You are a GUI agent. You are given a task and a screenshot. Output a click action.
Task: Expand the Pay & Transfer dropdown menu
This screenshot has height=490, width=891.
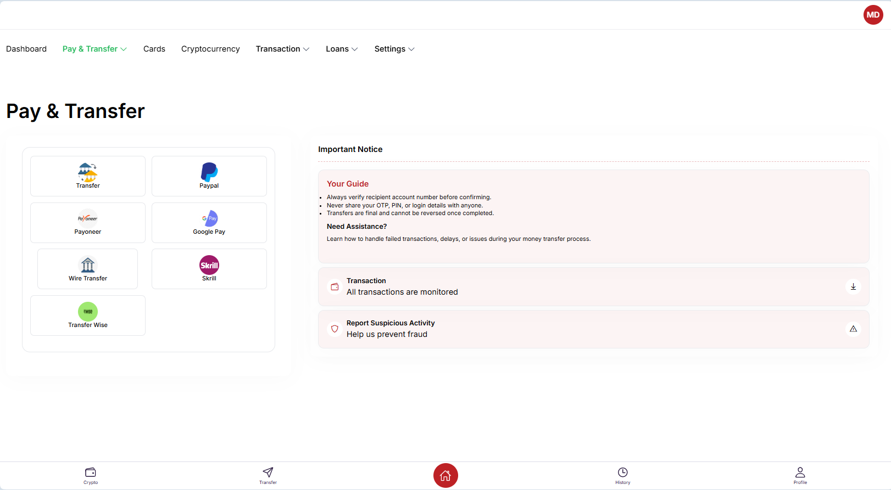point(94,49)
